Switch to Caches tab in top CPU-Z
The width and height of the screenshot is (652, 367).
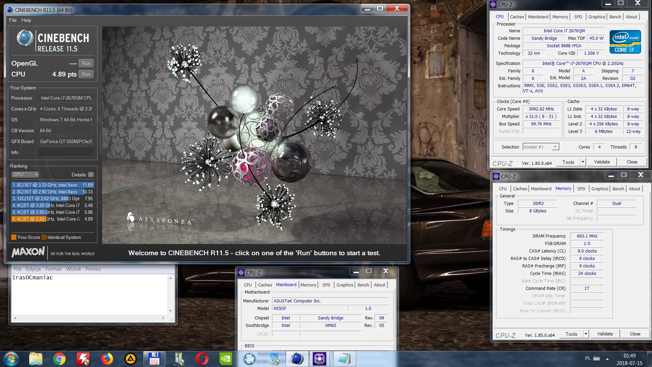[517, 17]
